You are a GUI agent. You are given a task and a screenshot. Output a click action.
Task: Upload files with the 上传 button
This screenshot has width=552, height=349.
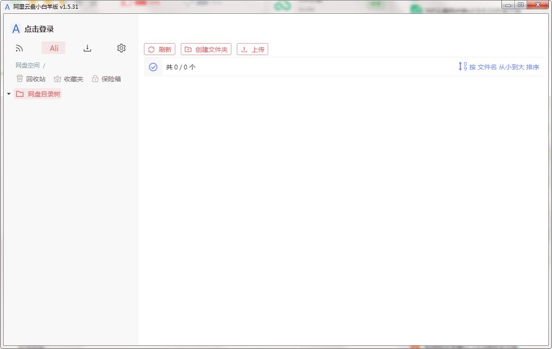[252, 49]
